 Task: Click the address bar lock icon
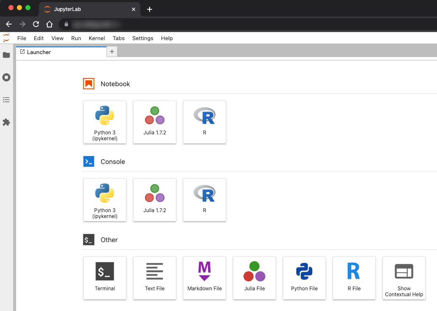tap(66, 24)
